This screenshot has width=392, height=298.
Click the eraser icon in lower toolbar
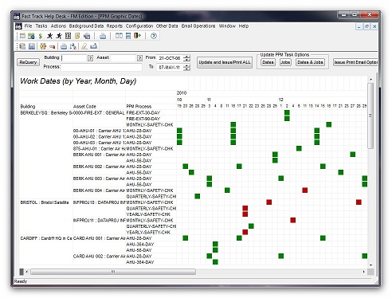click(x=84, y=46)
